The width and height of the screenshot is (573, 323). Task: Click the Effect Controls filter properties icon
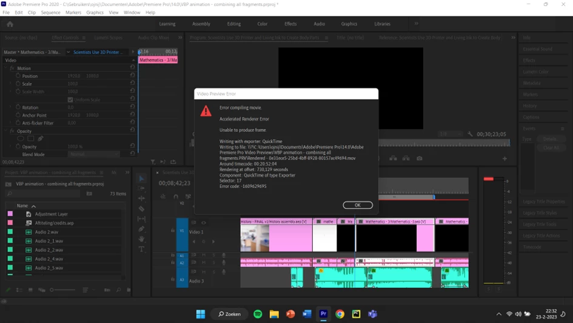pyautogui.click(x=153, y=161)
